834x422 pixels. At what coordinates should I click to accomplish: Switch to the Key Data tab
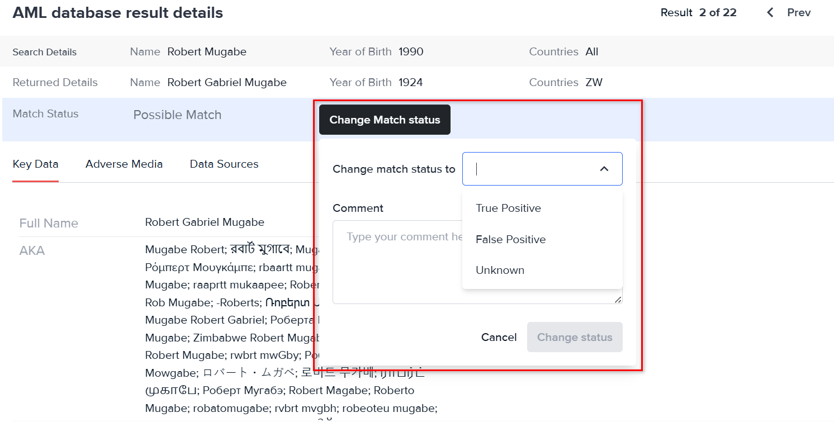coord(35,164)
